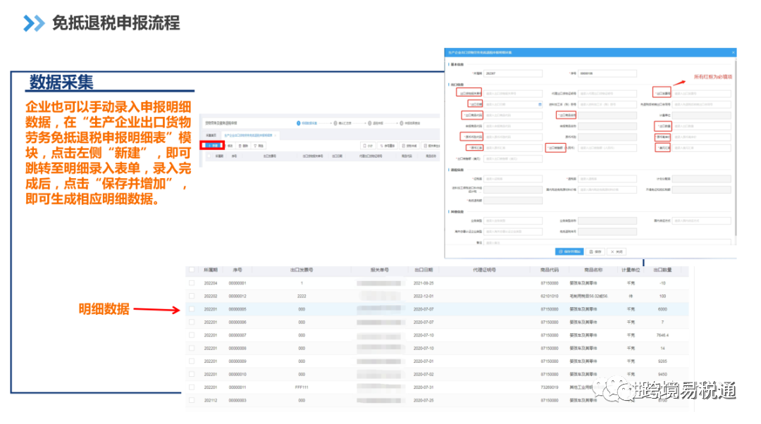Image resolution: width=761 pixels, height=424 pixels.
Task: Click the date cell 2021-08-25
Action: click(423, 283)
